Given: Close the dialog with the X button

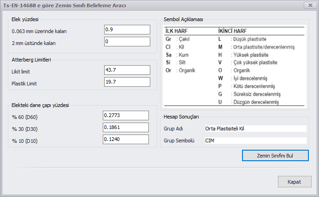Looking at the screenshot, I should coord(310,5).
